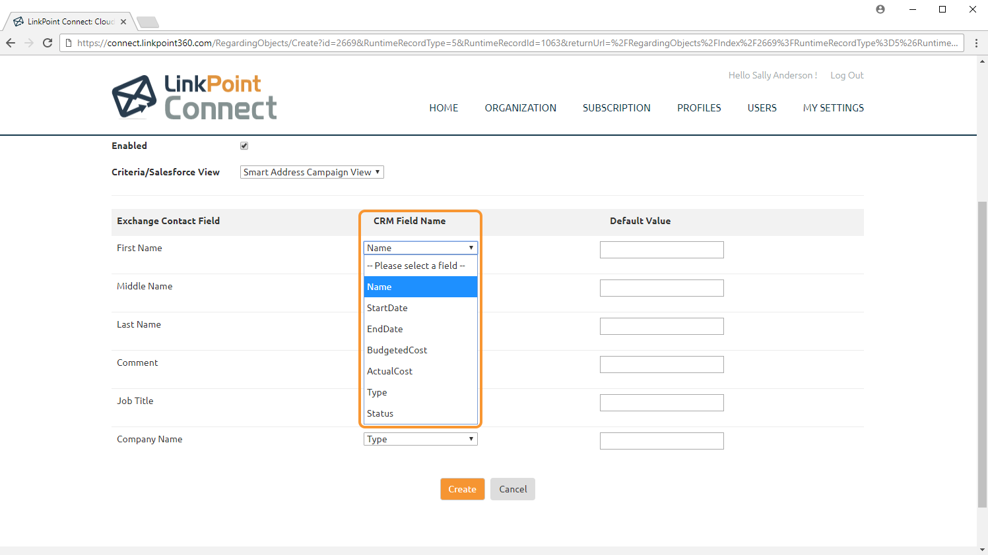Click the 'Comment' row label

tap(137, 363)
